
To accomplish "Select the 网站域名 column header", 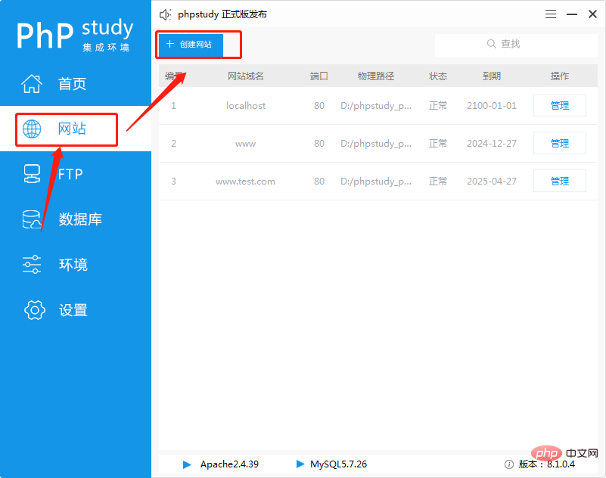I will pyautogui.click(x=247, y=76).
